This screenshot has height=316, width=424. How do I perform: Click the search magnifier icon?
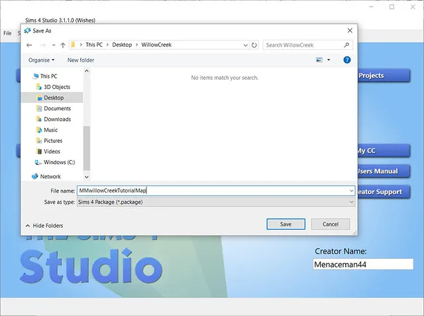(x=346, y=45)
